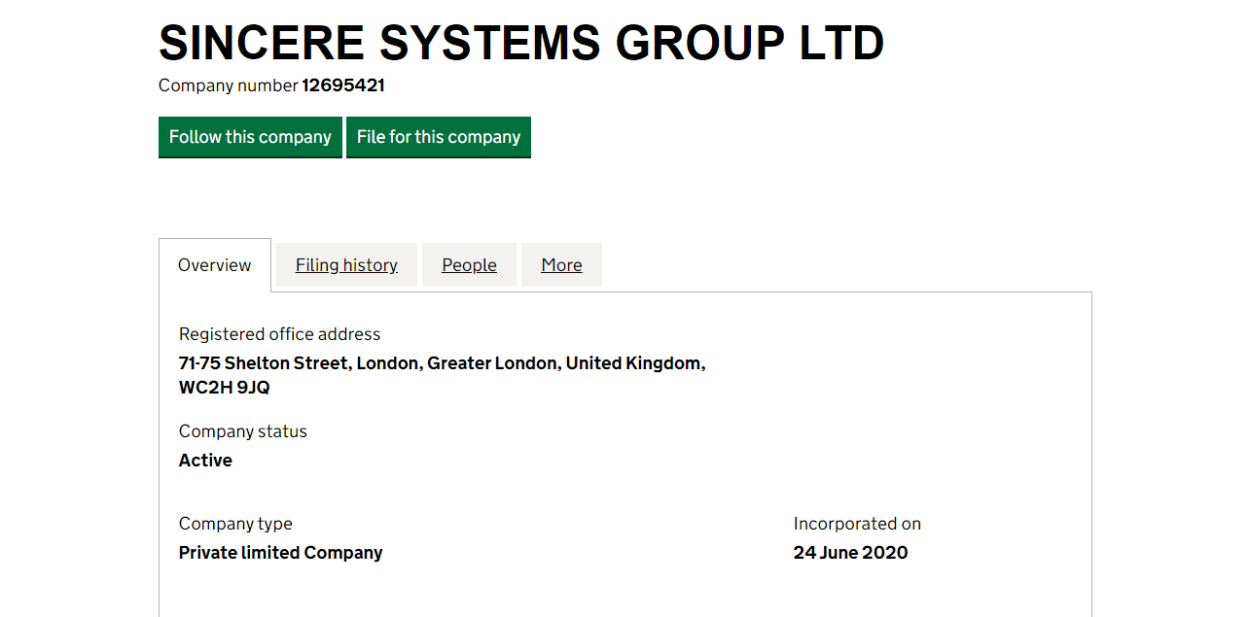Click the Company type label

(x=235, y=524)
